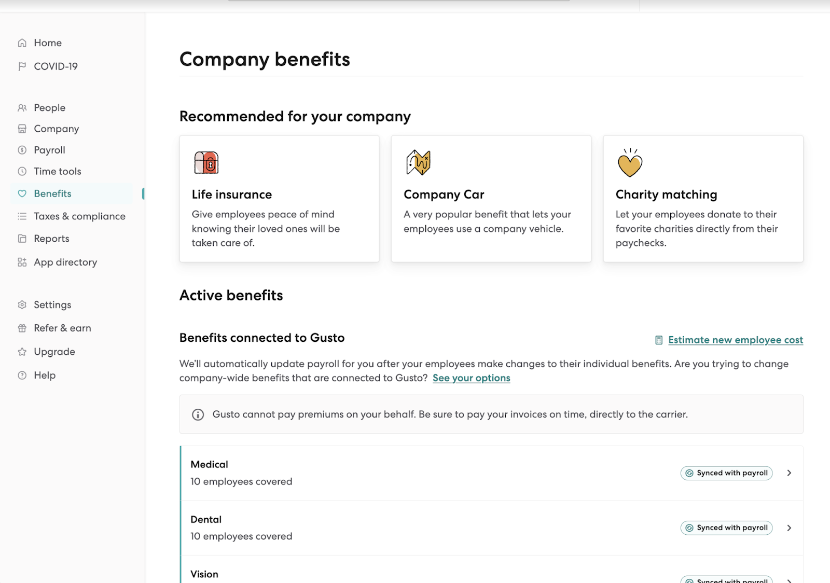Click the People icon in sidebar
This screenshot has height=583, width=830.
(22, 108)
